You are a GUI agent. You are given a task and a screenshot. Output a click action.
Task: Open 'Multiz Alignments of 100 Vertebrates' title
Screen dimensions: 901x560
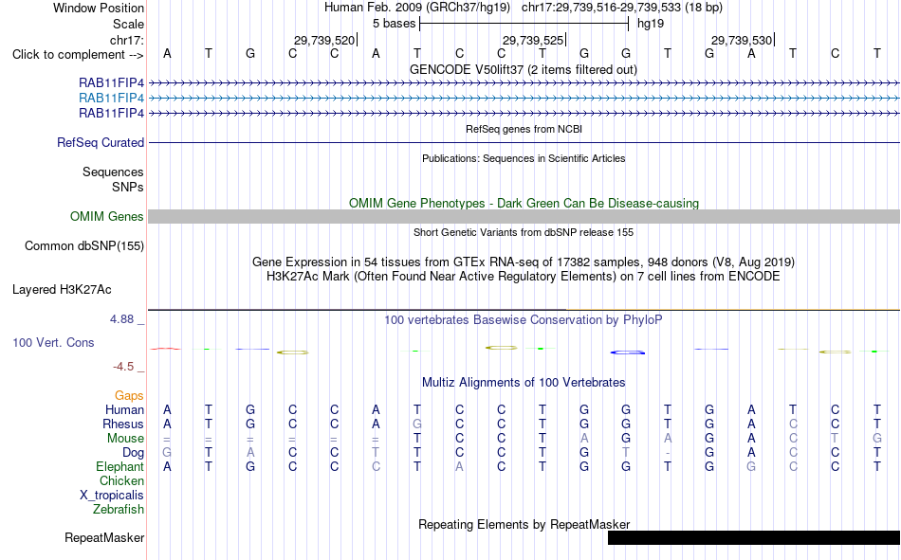[x=524, y=383]
